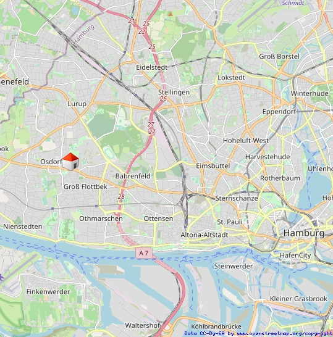Select the Eimsbüttel district label
The image size is (333, 337).
pos(213,165)
